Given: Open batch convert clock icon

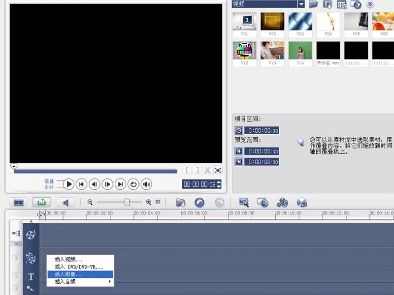Looking at the screenshot, I should pyautogui.click(x=263, y=203).
